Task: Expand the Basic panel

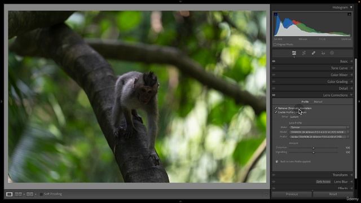Action: [351, 61]
